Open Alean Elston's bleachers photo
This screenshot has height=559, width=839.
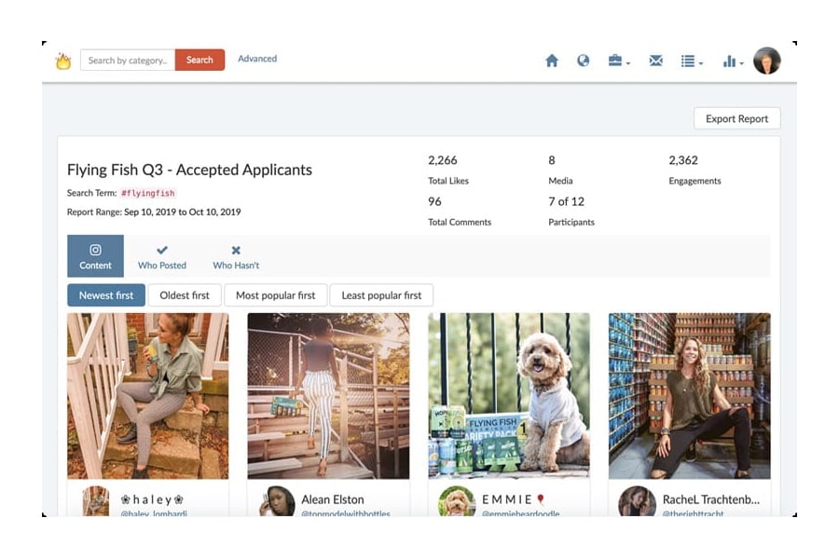(x=328, y=396)
